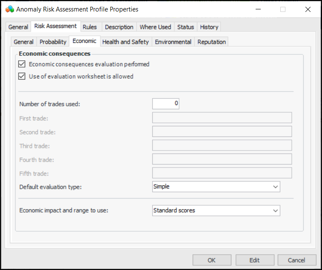Click the application icon in title bar
This screenshot has height=270, width=322.
pos(9,9)
